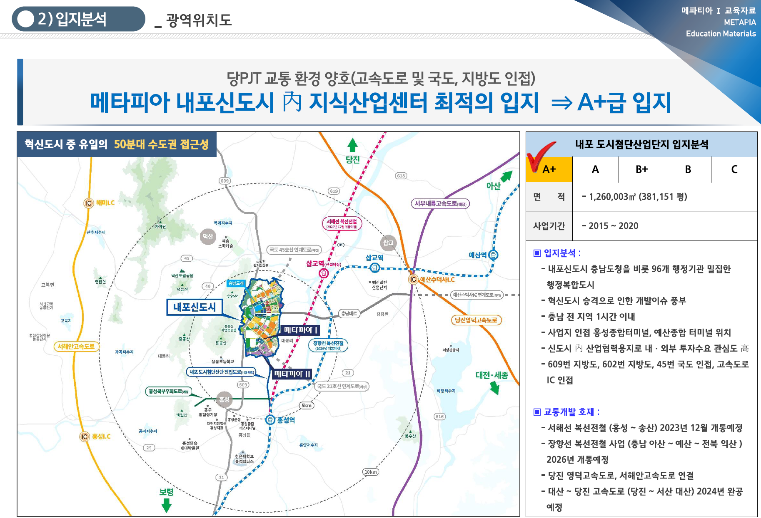Screen dimensions: 761x518
Task: Click the 내포 도시첨단산업단지 입지분석 table title
Action: pyautogui.click(x=641, y=144)
